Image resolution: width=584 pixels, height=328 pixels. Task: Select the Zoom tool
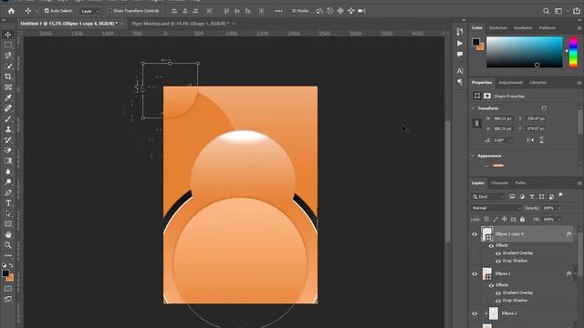[x=8, y=245]
